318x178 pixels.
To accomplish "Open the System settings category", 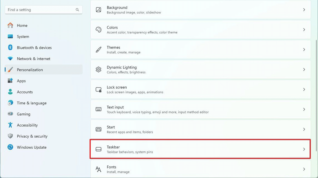I will [x=23, y=37].
